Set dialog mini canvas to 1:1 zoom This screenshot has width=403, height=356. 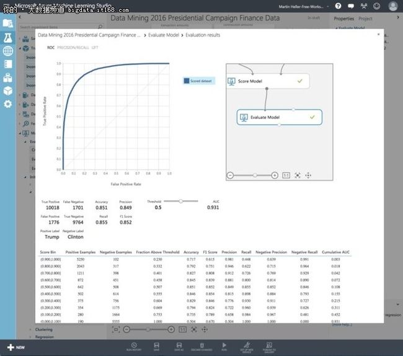click(x=286, y=176)
